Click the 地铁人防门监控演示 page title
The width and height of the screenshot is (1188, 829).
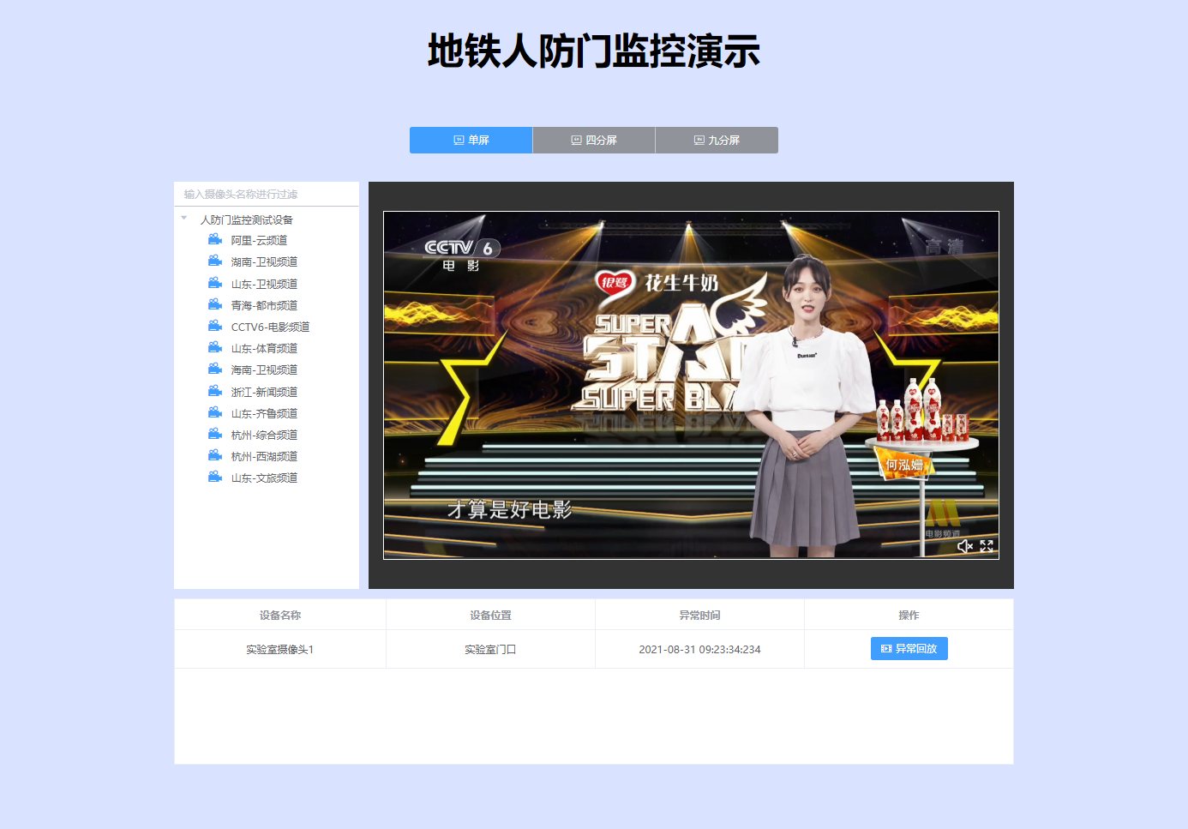coord(594,51)
